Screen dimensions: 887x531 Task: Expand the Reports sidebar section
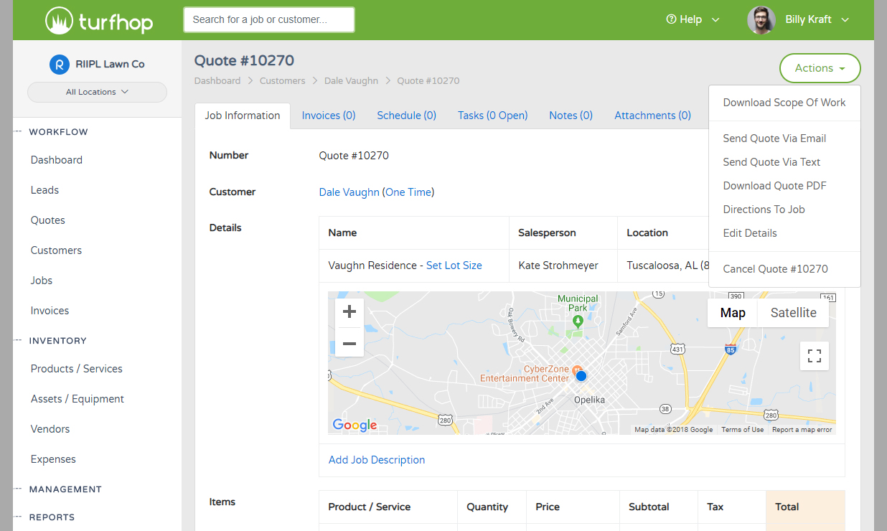point(52,517)
